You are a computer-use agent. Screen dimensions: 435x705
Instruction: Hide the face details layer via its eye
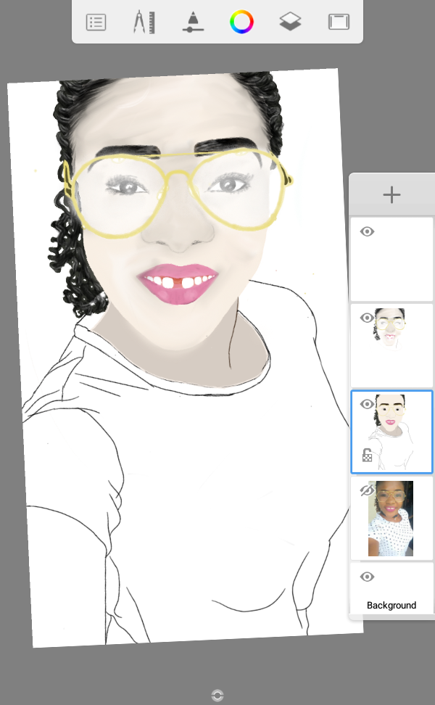(x=367, y=318)
